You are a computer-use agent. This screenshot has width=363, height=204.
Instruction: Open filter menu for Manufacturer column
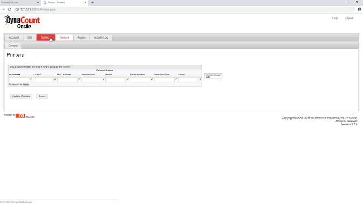point(103,79)
